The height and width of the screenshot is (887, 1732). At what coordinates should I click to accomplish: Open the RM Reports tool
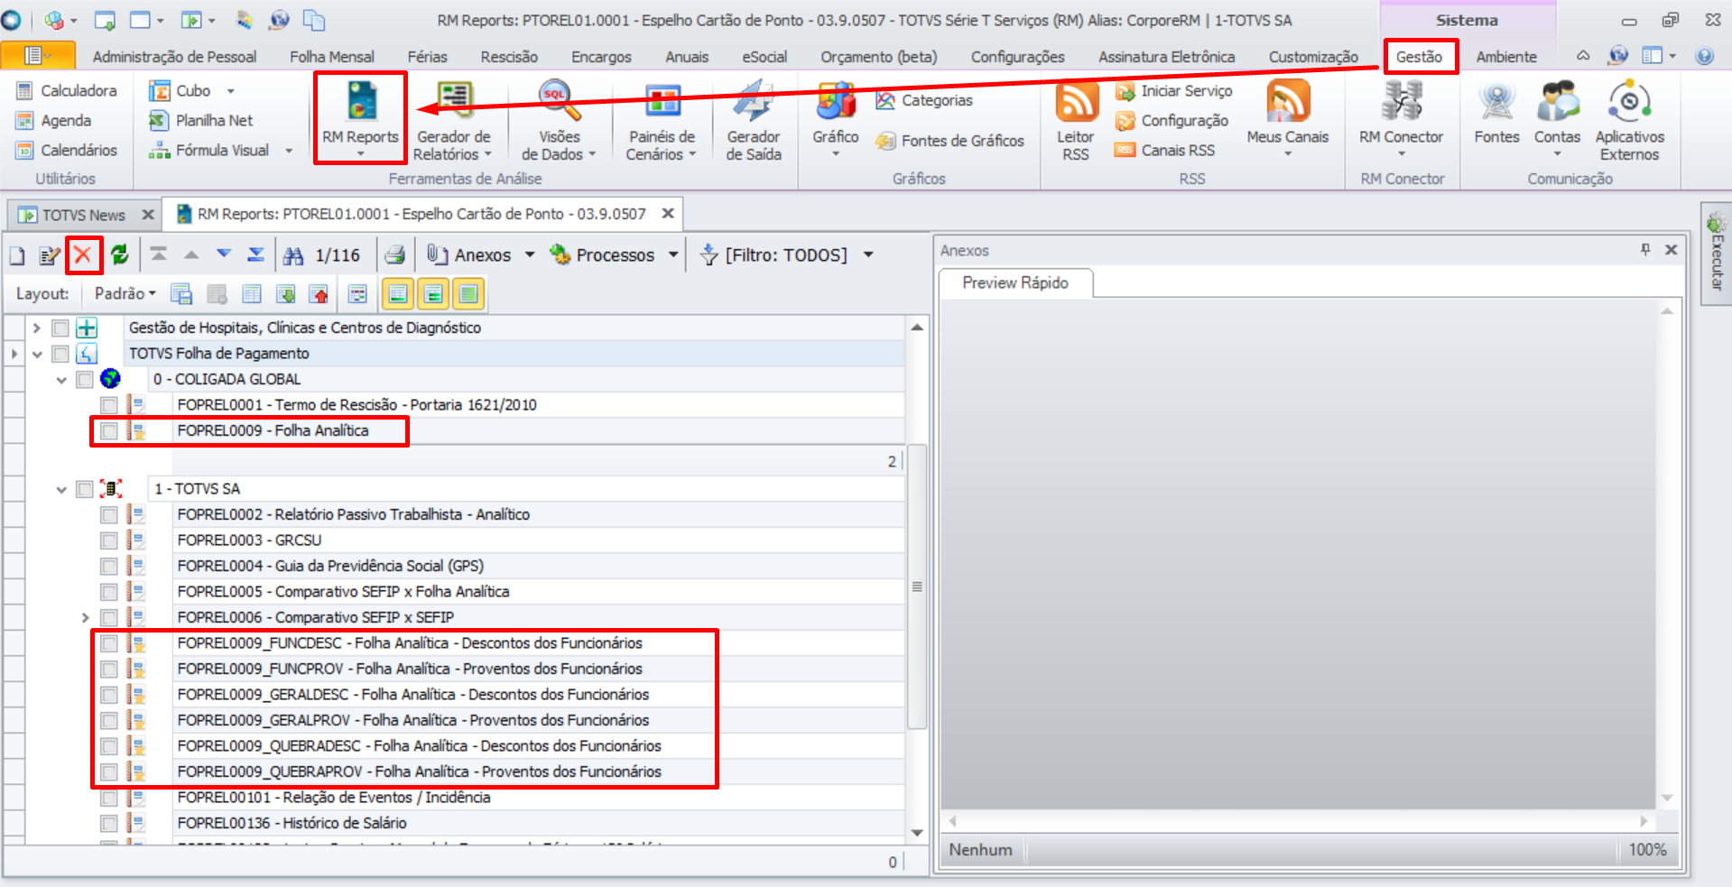(360, 117)
